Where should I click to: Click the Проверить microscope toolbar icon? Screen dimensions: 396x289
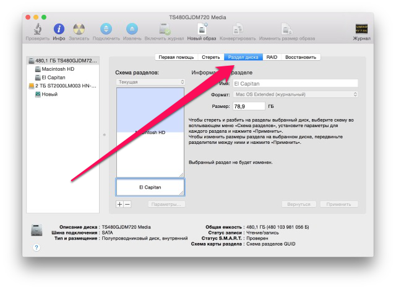click(x=38, y=29)
